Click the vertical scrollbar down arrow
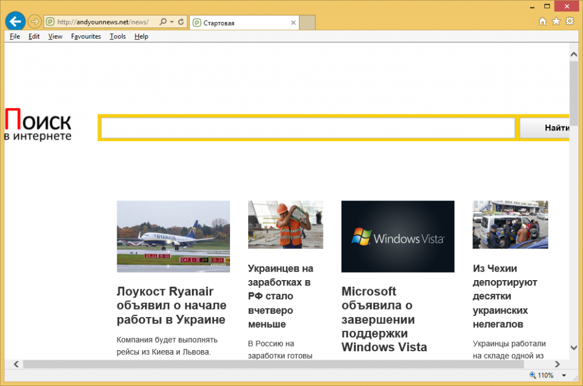583x386 pixels. click(574, 347)
